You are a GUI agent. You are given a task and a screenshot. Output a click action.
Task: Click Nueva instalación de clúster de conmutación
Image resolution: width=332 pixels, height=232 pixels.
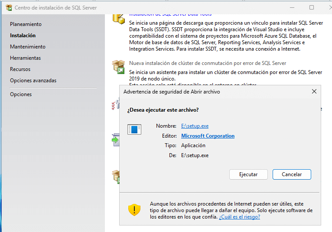208,63
